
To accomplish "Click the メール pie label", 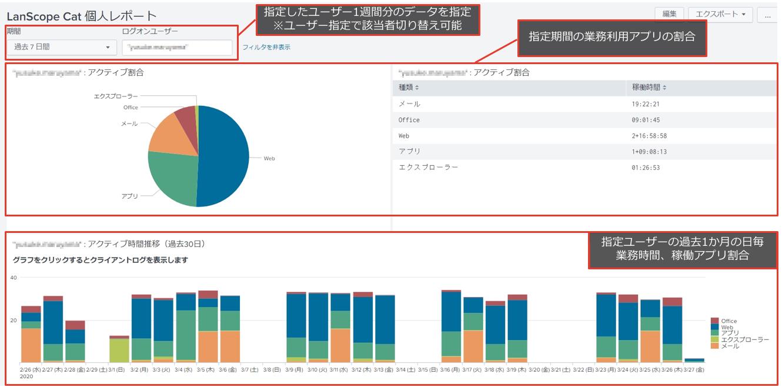I will pos(129,124).
